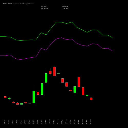This screenshot has height=128, width=128.
Task: Click the open value 'O: 9.40'
Action: tap(44, 9)
